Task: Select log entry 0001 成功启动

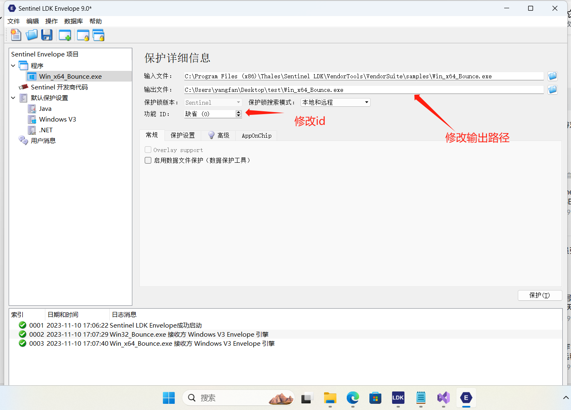Action: point(286,325)
